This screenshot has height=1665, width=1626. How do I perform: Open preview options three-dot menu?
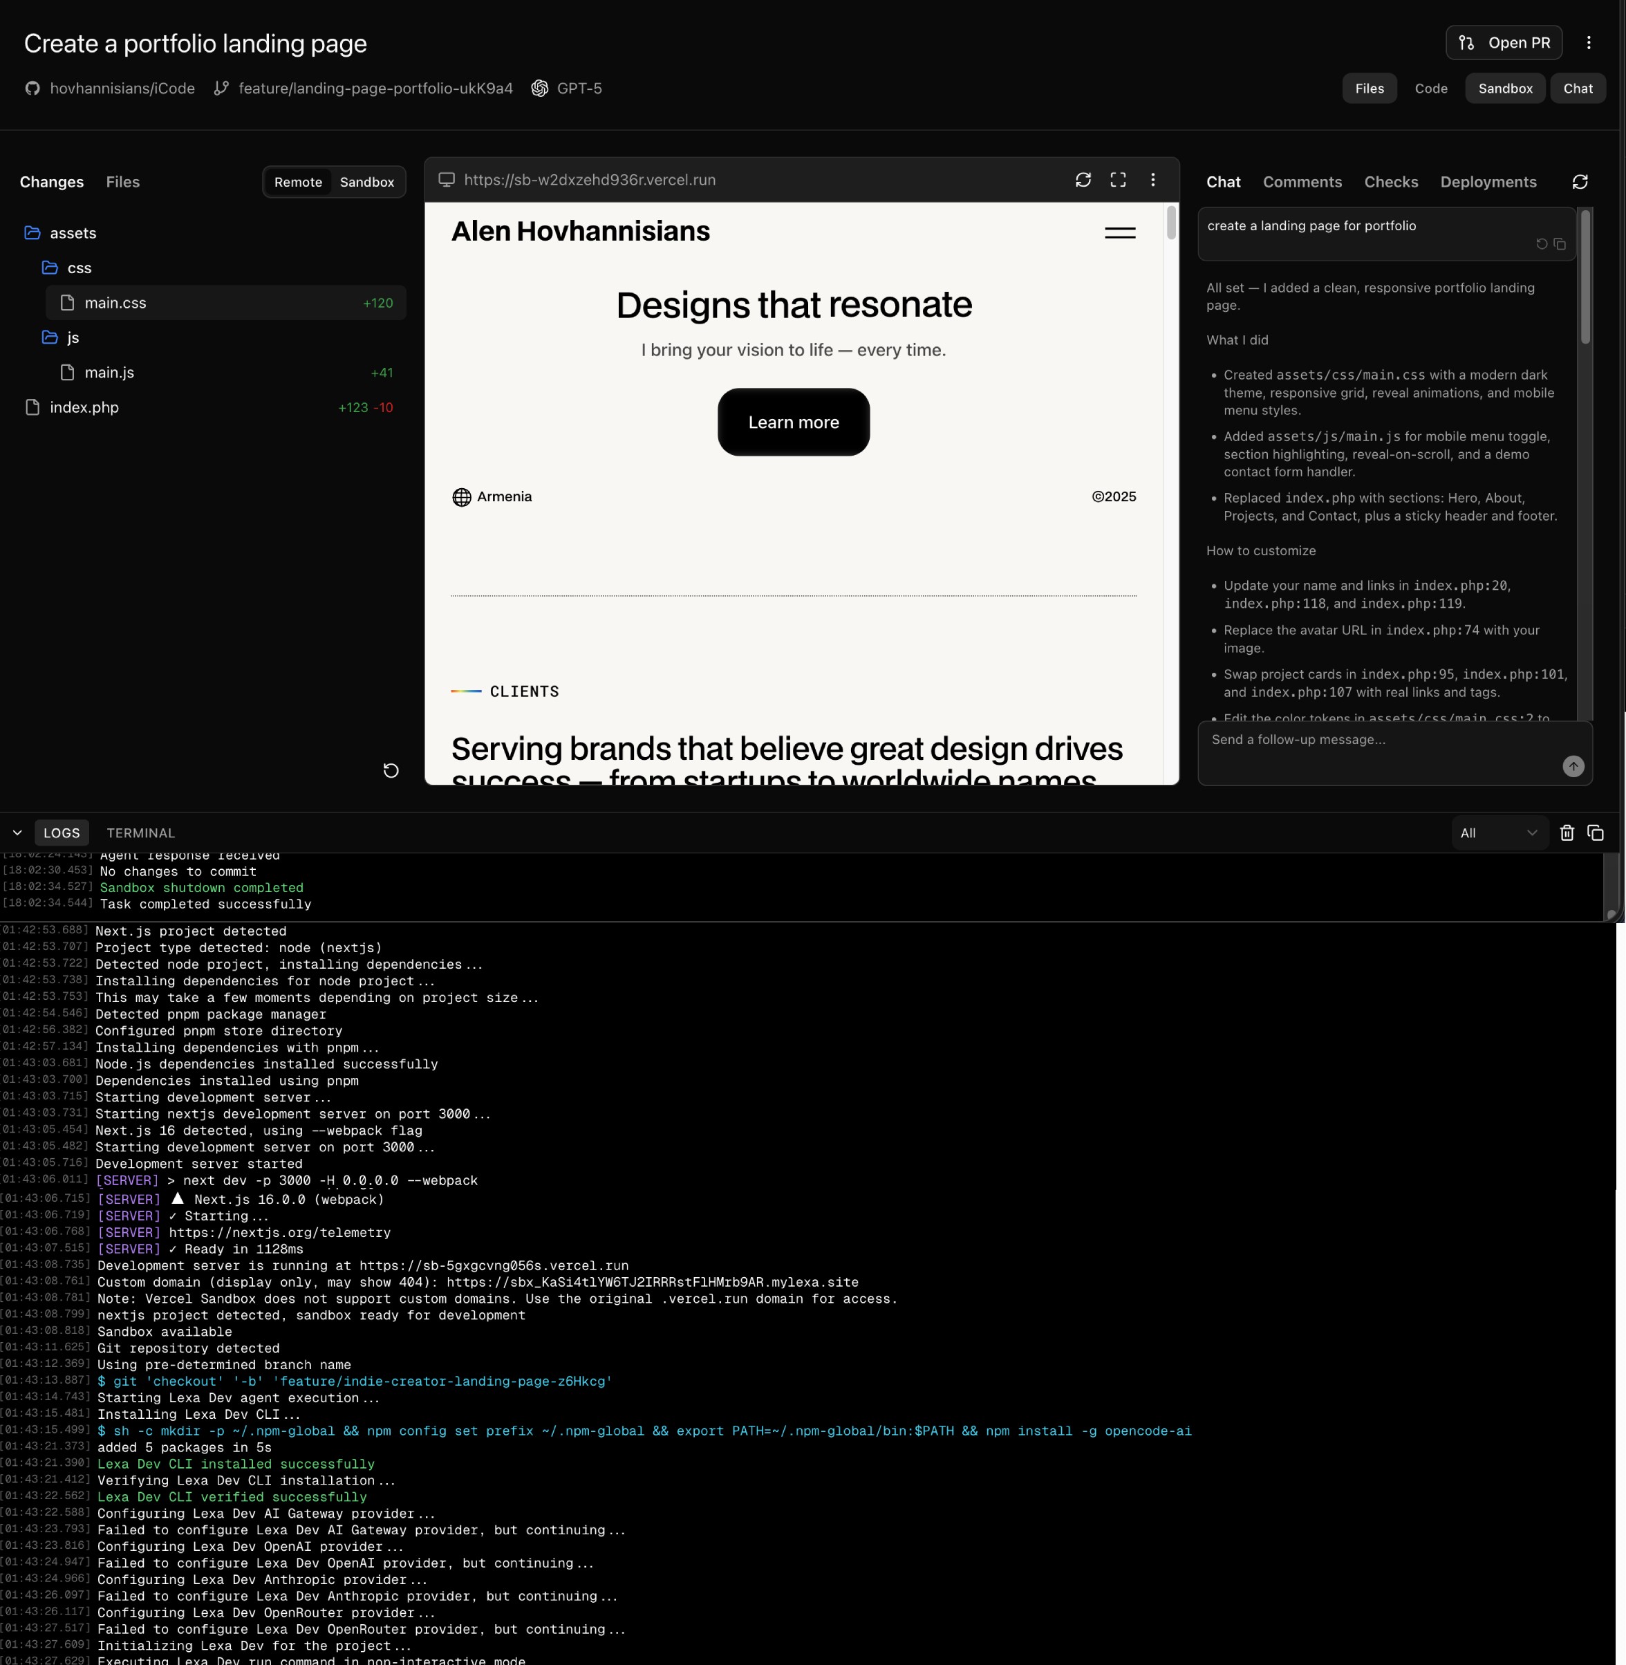1153,179
